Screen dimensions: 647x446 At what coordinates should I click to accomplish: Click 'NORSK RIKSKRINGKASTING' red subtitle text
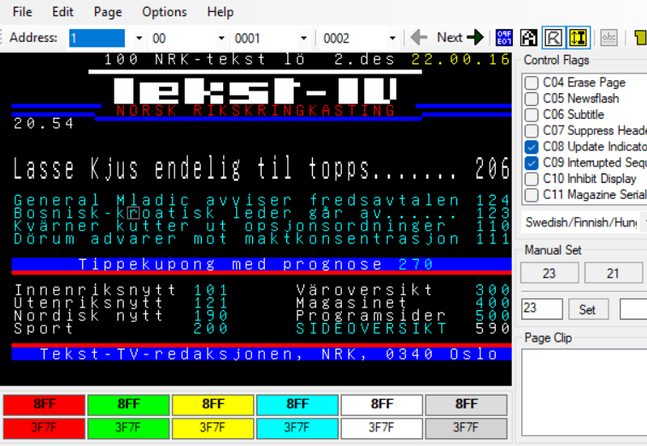coord(256,110)
